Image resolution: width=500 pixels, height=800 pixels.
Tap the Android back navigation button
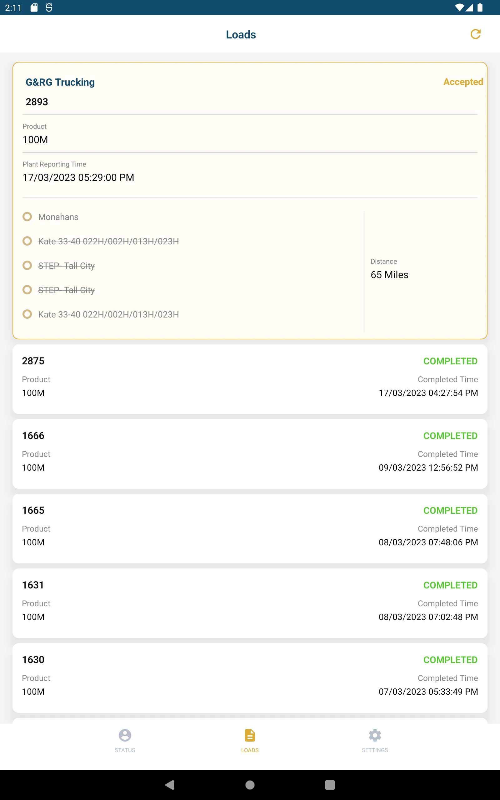tap(169, 785)
